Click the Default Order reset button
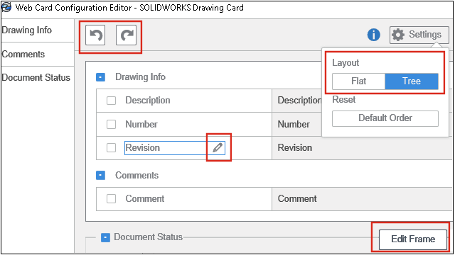This screenshot has height=255, width=455. (385, 118)
